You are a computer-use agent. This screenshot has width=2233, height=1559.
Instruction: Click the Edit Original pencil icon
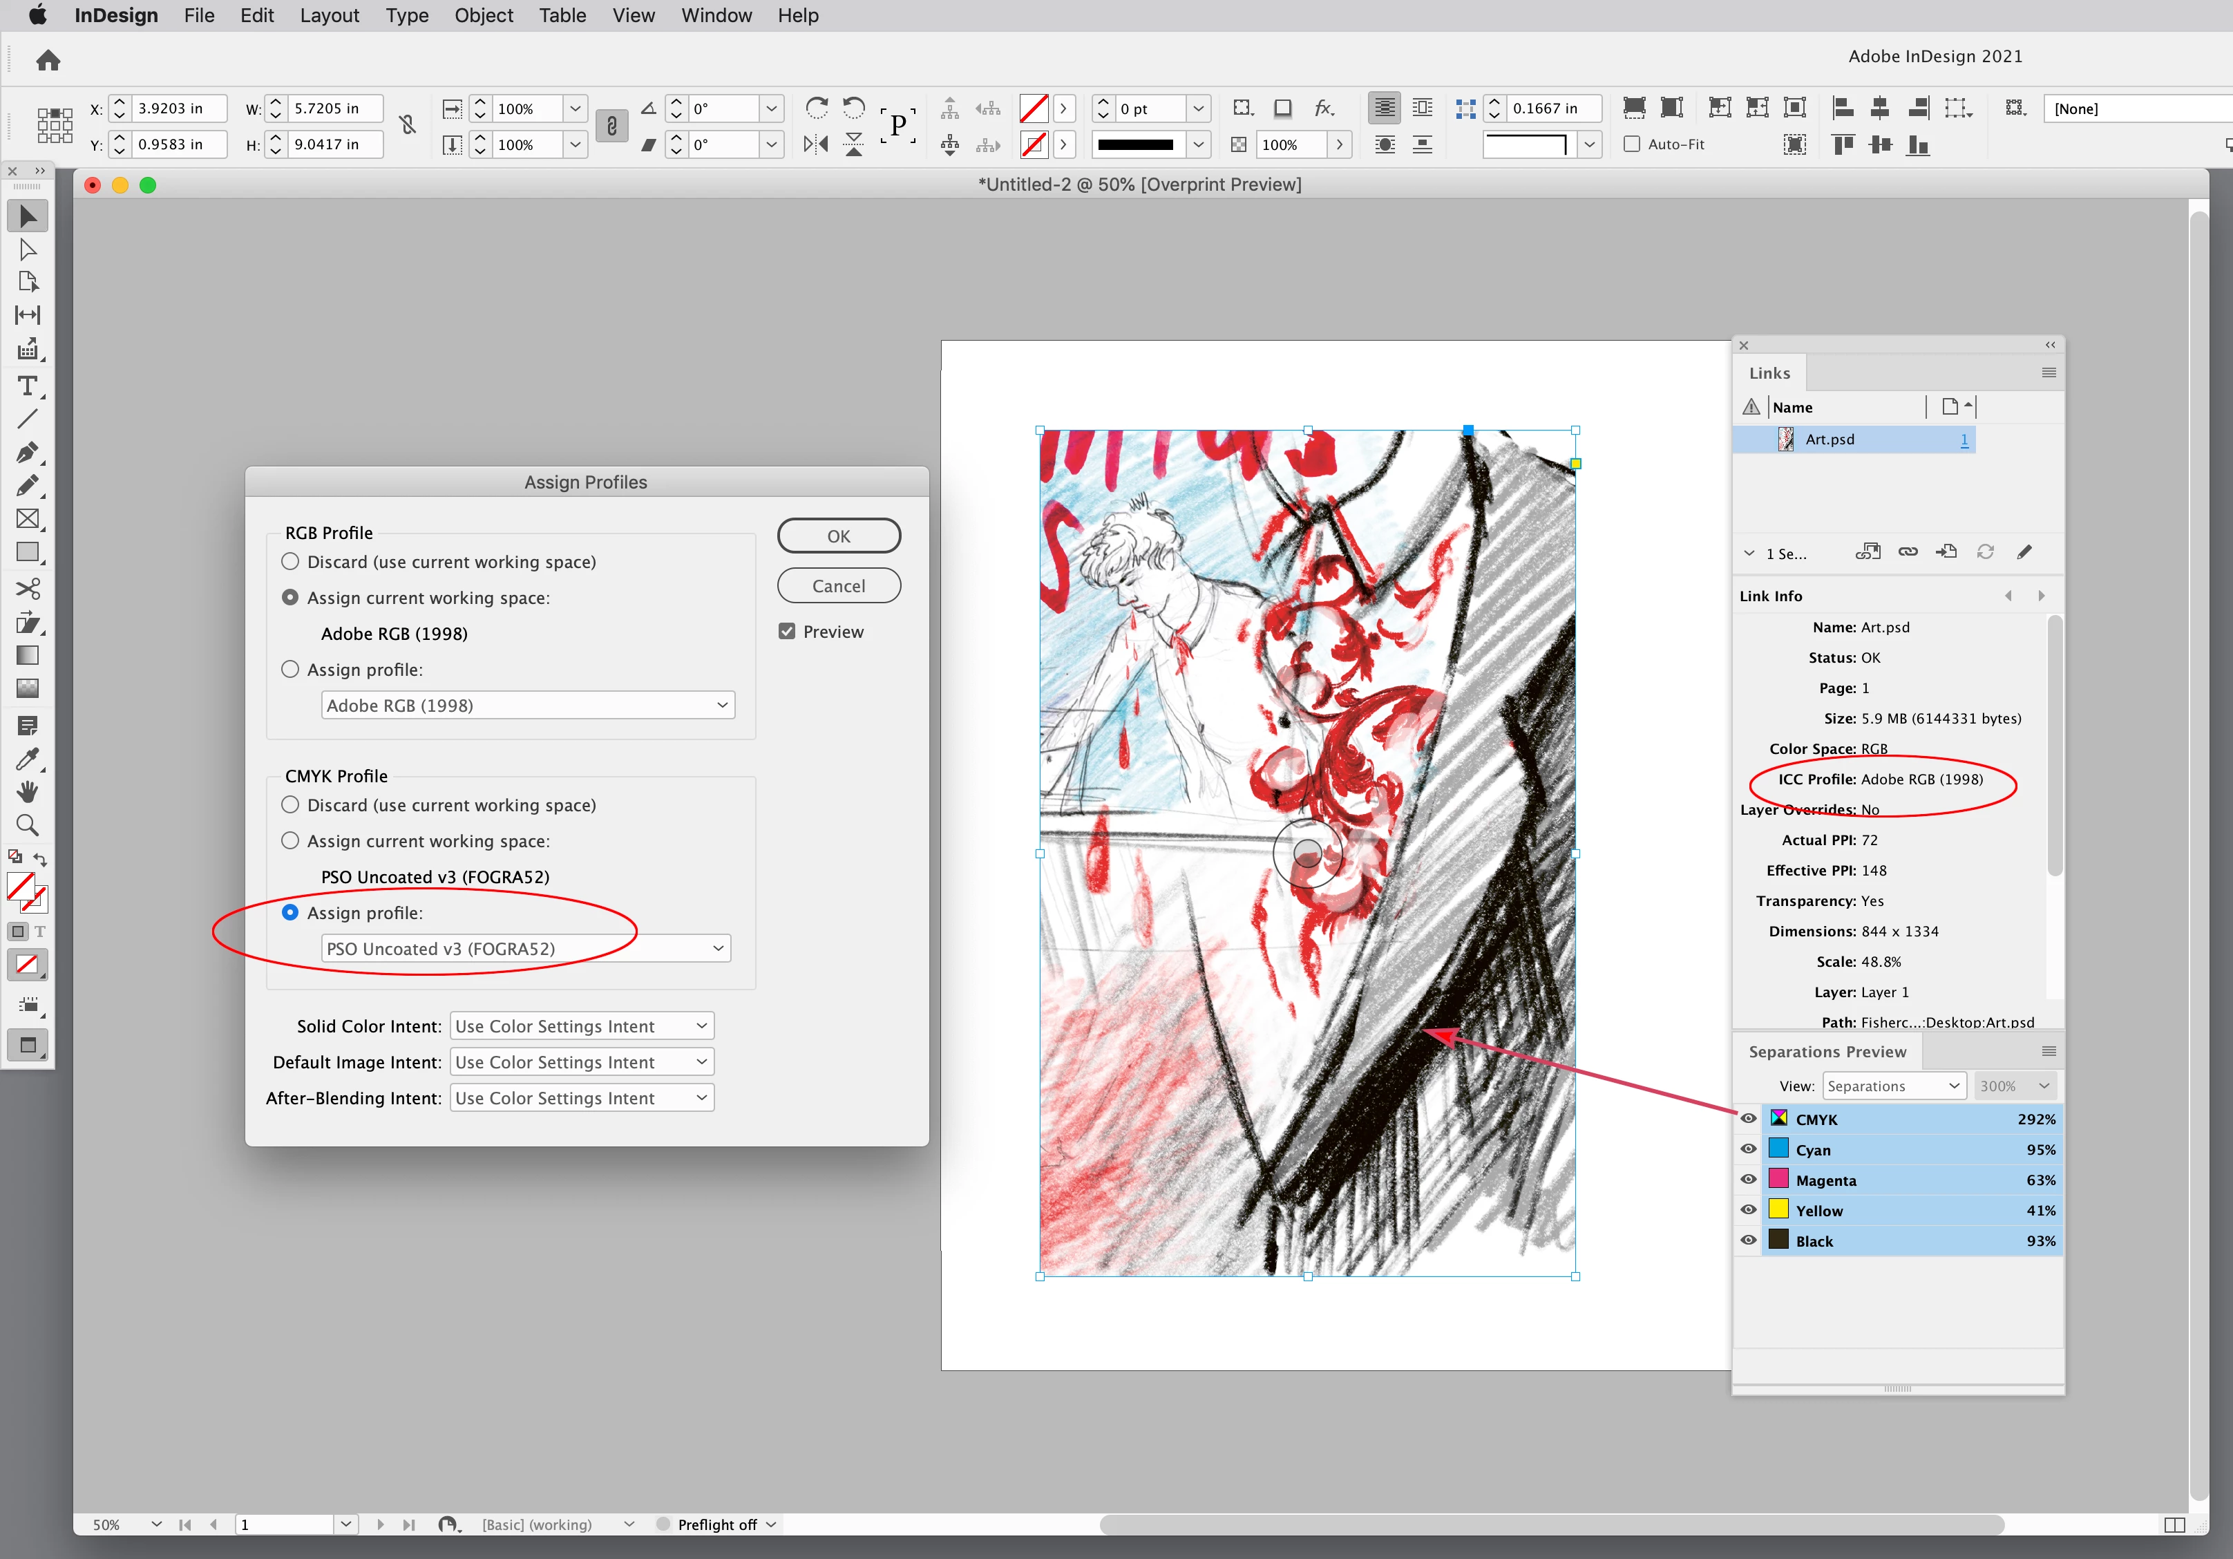2024,552
